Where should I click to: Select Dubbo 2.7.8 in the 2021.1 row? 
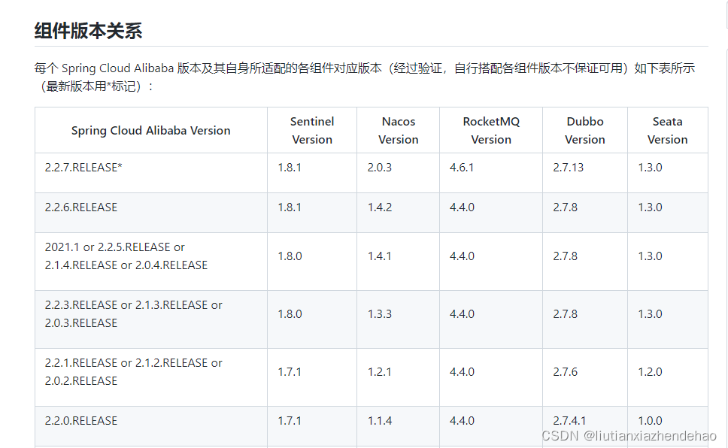pos(565,256)
